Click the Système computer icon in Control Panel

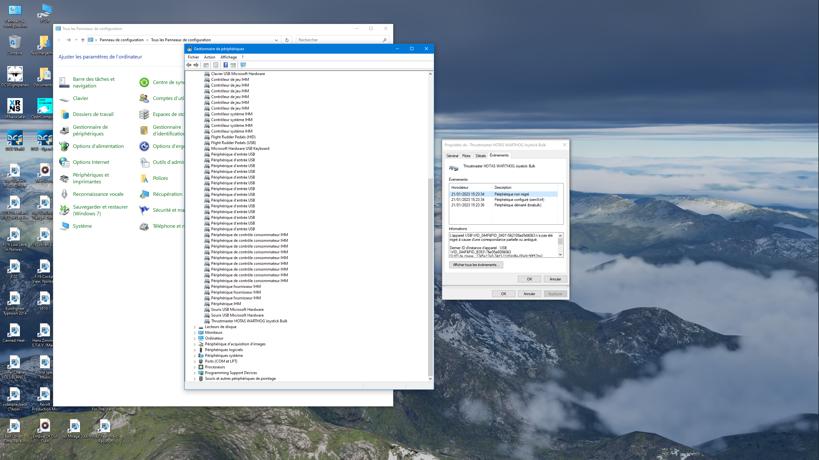[64, 226]
